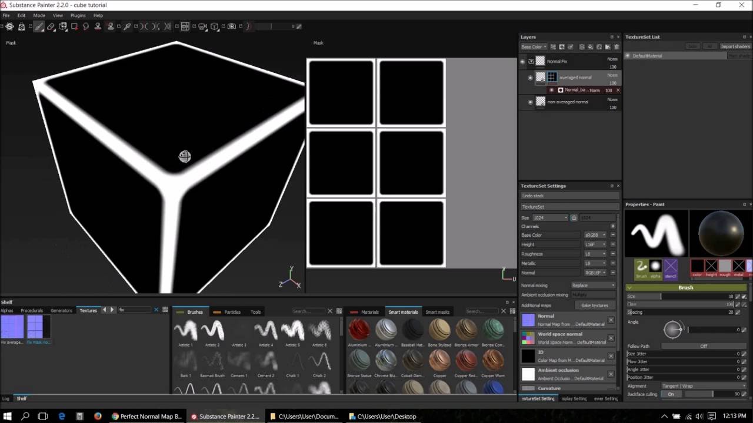The image size is (753, 423).
Task: Take a viewport screenshot with camera icon
Action: tap(232, 26)
